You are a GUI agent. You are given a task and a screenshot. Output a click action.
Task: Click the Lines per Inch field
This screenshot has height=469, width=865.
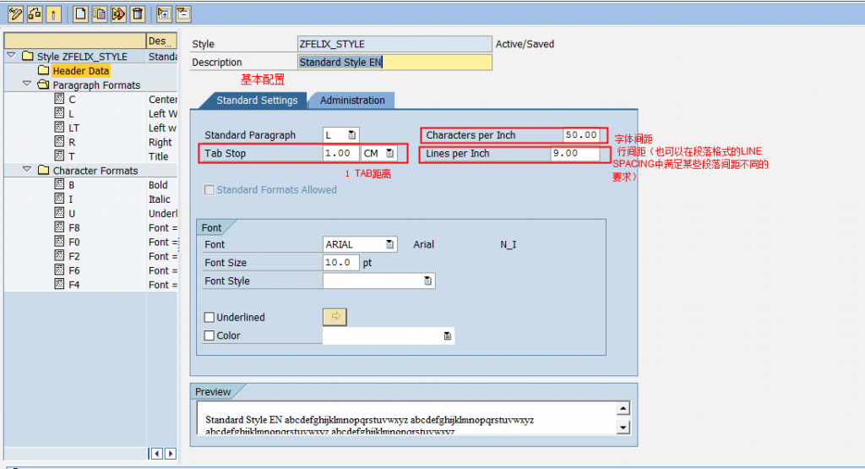[x=574, y=154]
